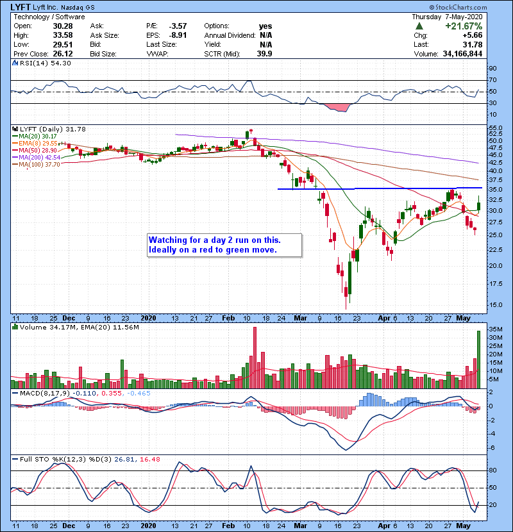513x532 pixels.
Task: Click the MA(20) 30.17 legend entry
Action: pyautogui.click(x=35, y=136)
